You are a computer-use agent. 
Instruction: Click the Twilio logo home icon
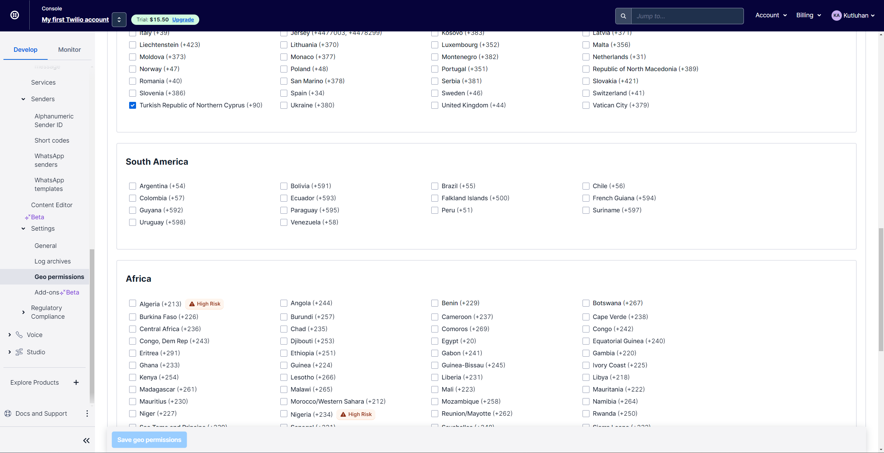click(15, 15)
